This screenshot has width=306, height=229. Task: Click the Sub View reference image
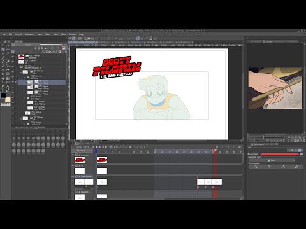coord(275,88)
